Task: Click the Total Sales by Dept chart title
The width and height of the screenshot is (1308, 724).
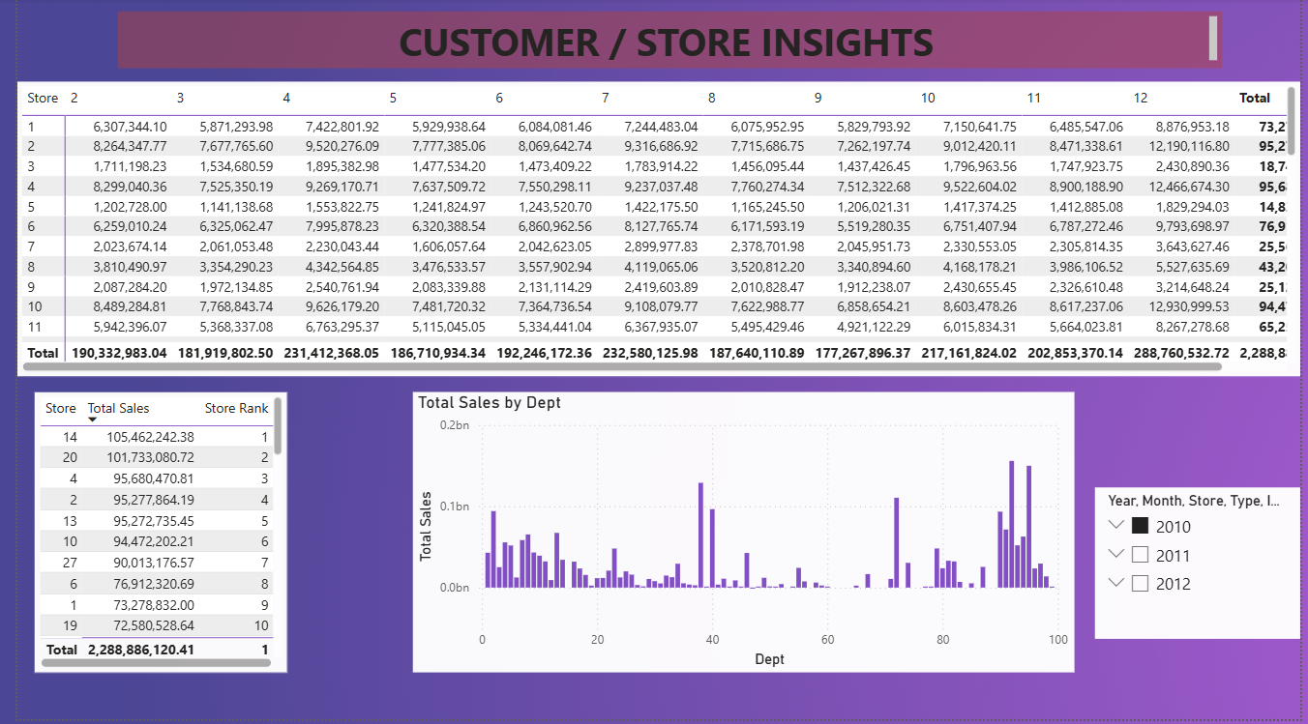Action: [x=490, y=402]
